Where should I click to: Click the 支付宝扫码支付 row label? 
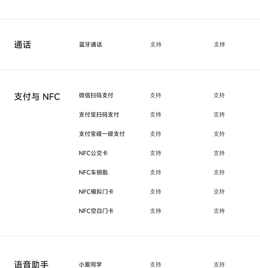[99, 115]
